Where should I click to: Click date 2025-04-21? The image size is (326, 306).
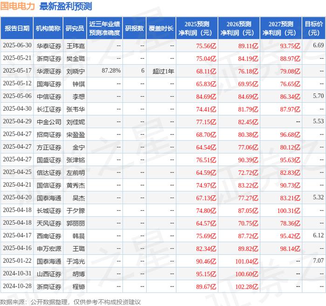point(17,185)
